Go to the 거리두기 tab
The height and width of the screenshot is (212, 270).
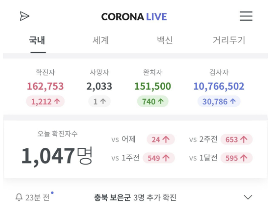pos(229,40)
